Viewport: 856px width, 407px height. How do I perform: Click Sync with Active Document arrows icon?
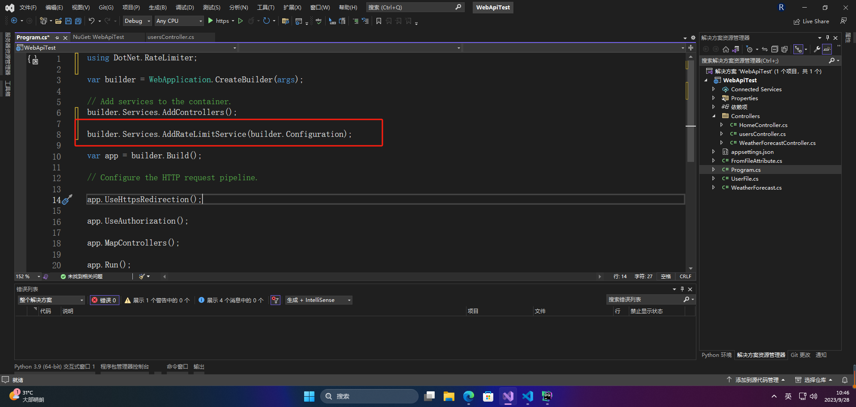765,49
